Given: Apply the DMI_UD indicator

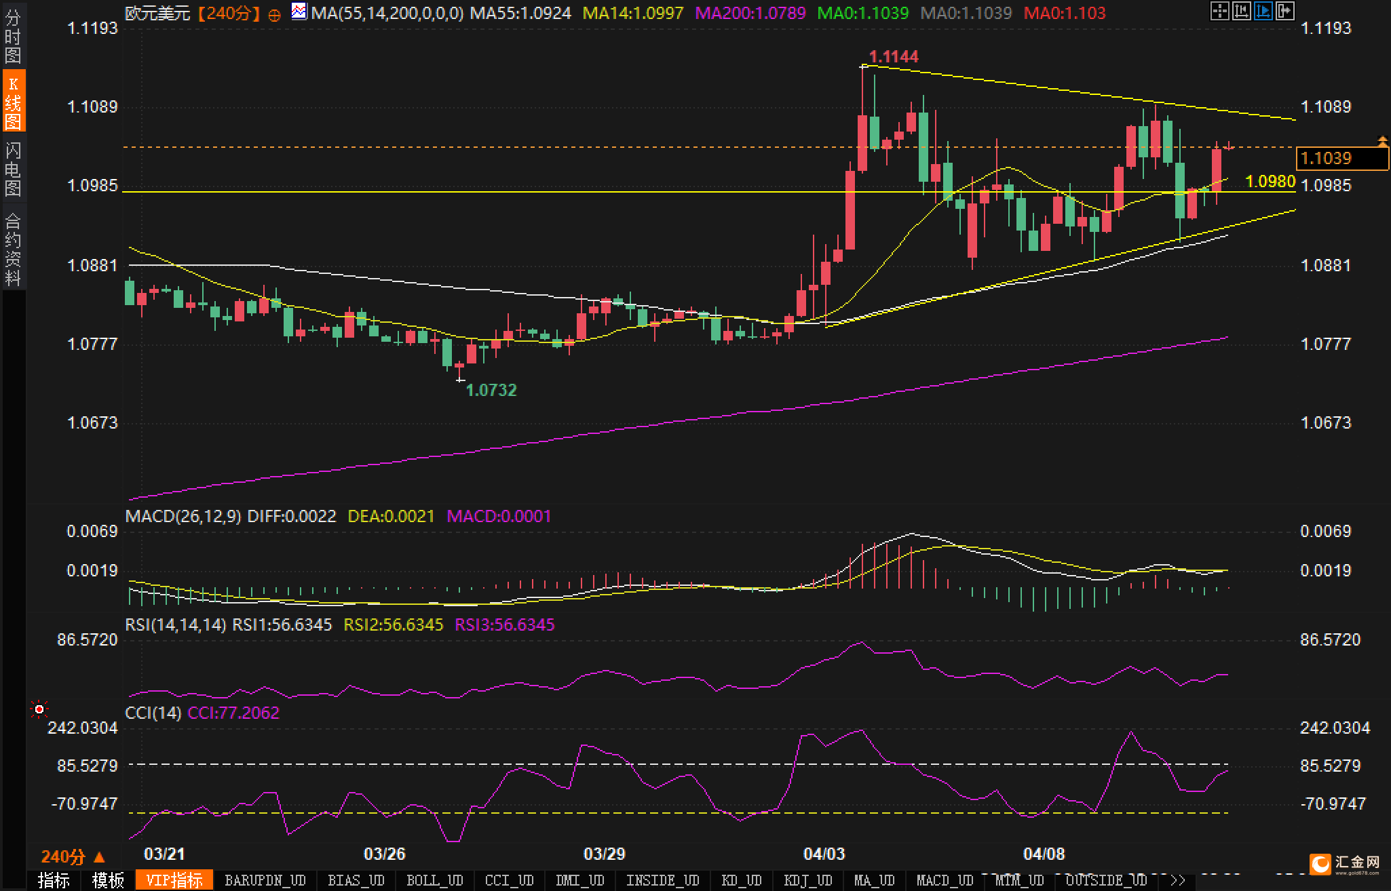Looking at the screenshot, I should point(580,881).
